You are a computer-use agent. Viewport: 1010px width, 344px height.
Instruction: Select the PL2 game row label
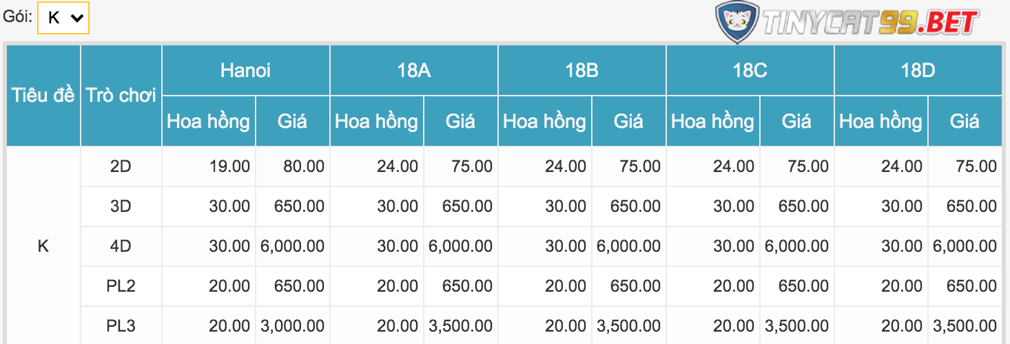[121, 286]
